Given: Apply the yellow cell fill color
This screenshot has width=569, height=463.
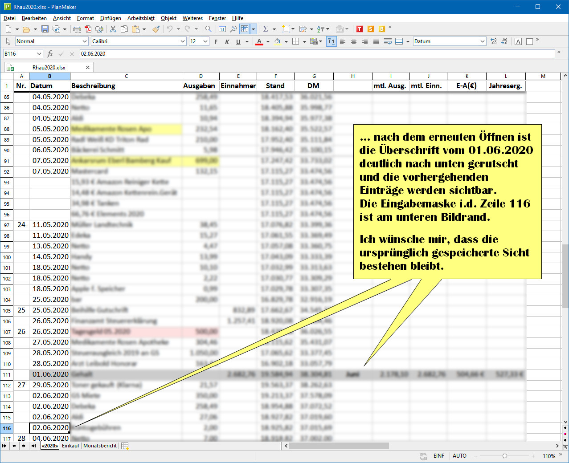Looking at the screenshot, I should tap(277, 41).
